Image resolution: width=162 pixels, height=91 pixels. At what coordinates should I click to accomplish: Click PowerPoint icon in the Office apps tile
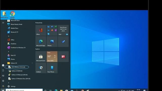pyautogui.click(x=52, y=30)
